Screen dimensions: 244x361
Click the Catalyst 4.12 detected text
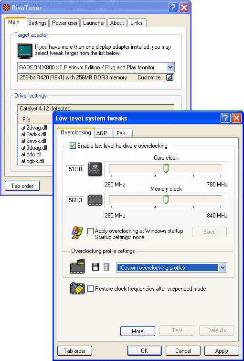45,108
